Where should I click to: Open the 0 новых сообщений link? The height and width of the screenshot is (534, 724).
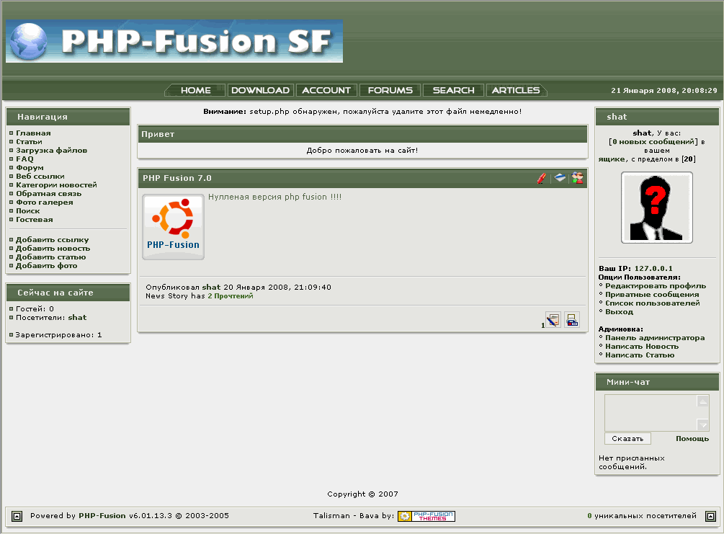[x=653, y=142]
